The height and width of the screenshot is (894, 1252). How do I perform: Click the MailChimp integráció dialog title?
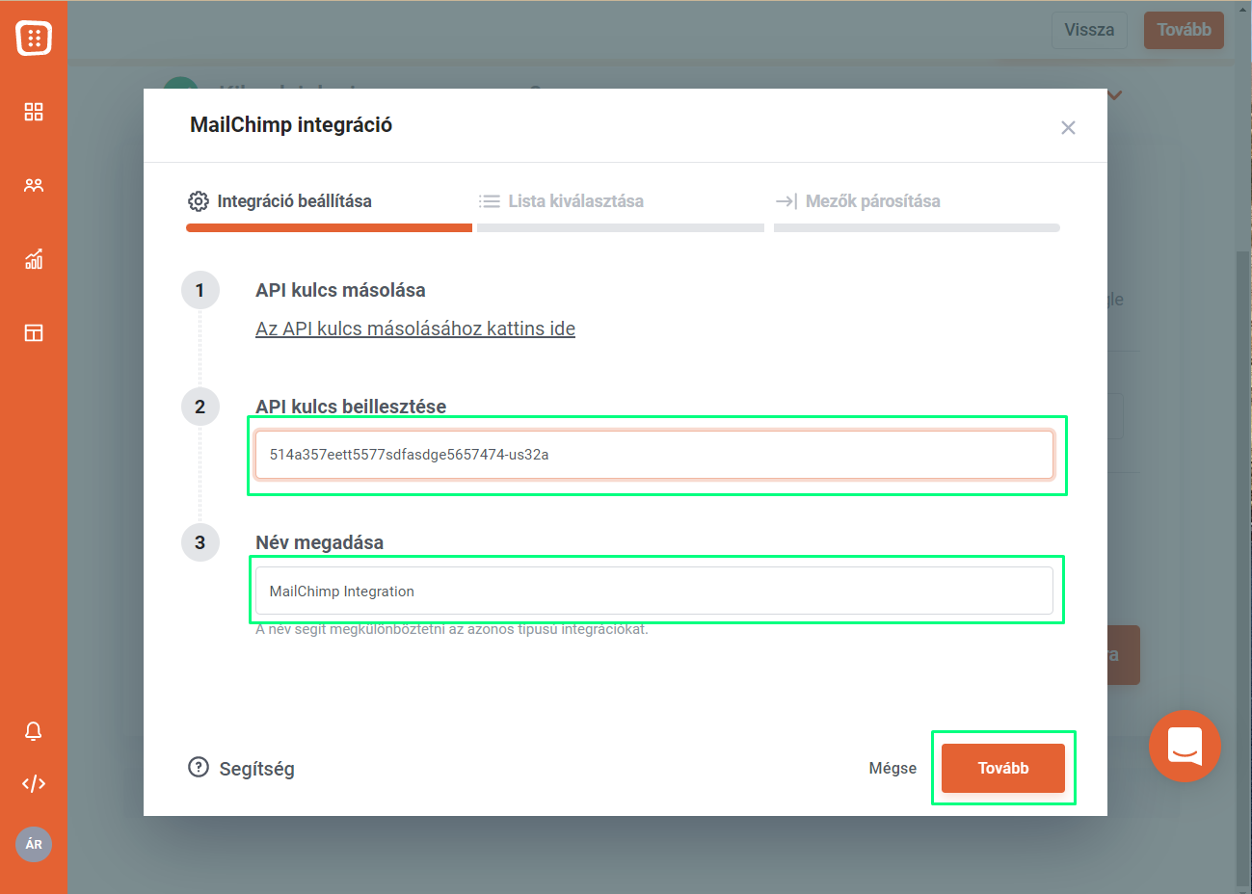click(x=291, y=124)
